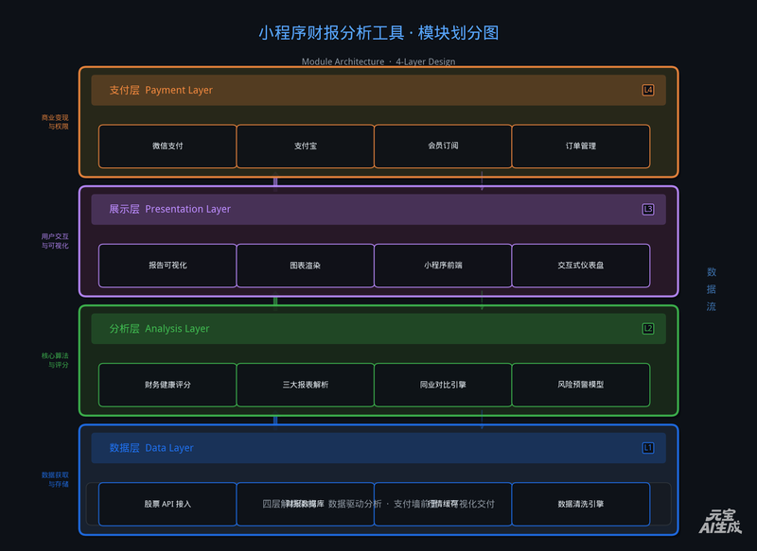Click the 支付层 Payment Layer header
This screenshot has width=757, height=551.
tap(378, 90)
